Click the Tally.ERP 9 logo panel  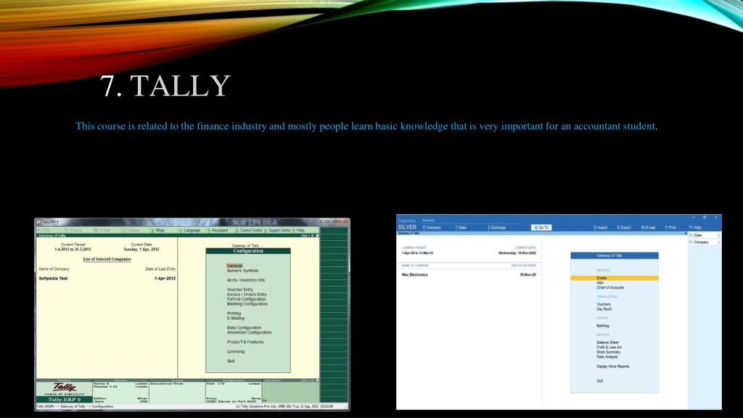[64, 393]
